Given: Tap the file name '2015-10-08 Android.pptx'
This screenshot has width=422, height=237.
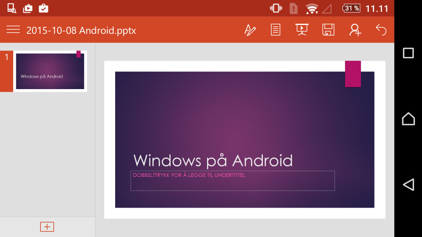Looking at the screenshot, I should 81,30.
